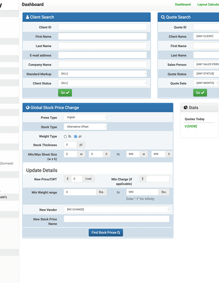Click the Client Search Last Name field

(x=103, y=46)
